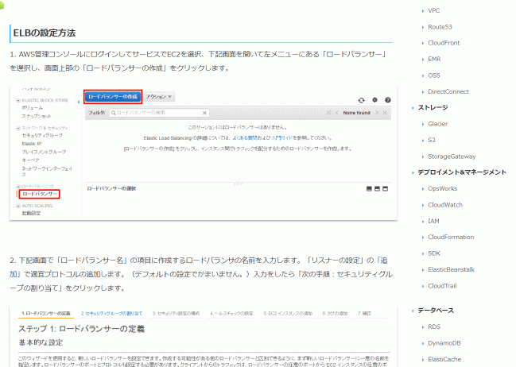516x367 pixels.
Task: Open the DynamoDB sidebar link
Action: pos(444,343)
